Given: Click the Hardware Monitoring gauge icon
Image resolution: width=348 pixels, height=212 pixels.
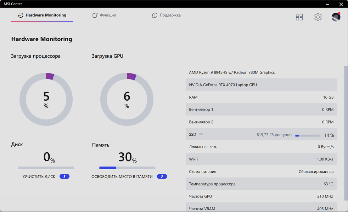Looking at the screenshot, I should [21, 15].
